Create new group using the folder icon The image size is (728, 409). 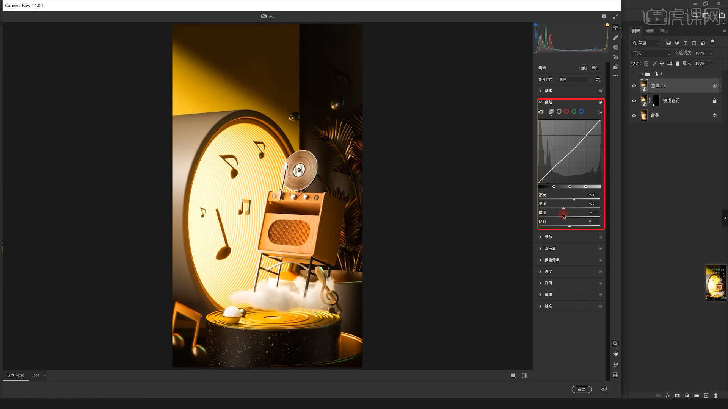pos(697,396)
